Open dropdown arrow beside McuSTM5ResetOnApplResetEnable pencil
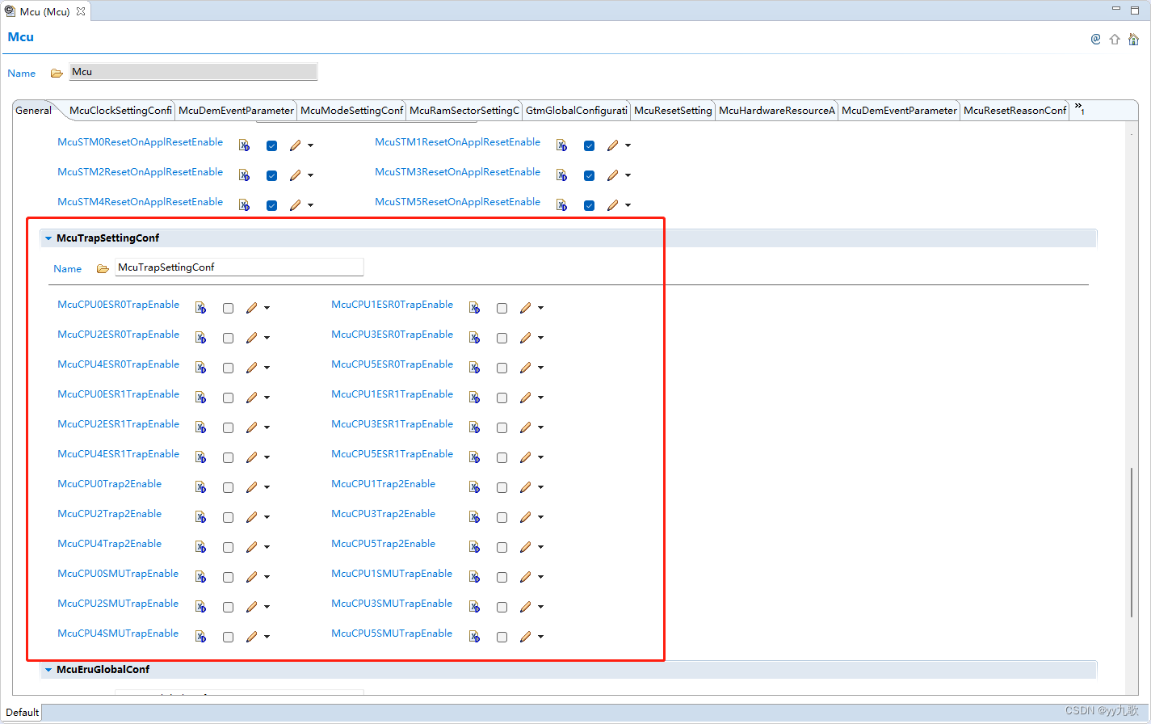The width and height of the screenshot is (1151, 724). [x=628, y=206]
